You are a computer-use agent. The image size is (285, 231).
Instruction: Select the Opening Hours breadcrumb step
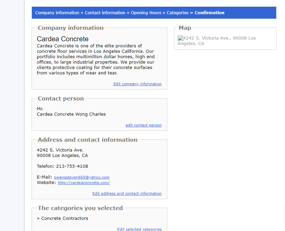(146, 13)
